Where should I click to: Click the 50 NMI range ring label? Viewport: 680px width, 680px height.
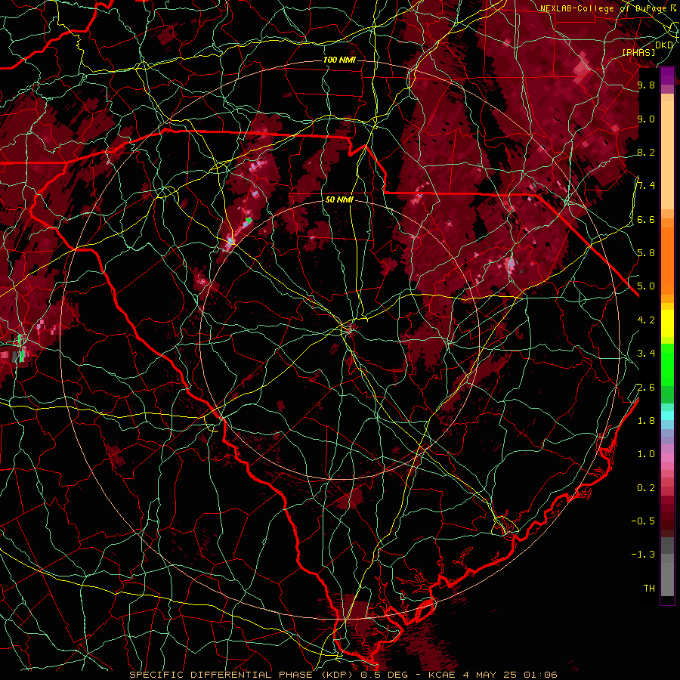(339, 200)
